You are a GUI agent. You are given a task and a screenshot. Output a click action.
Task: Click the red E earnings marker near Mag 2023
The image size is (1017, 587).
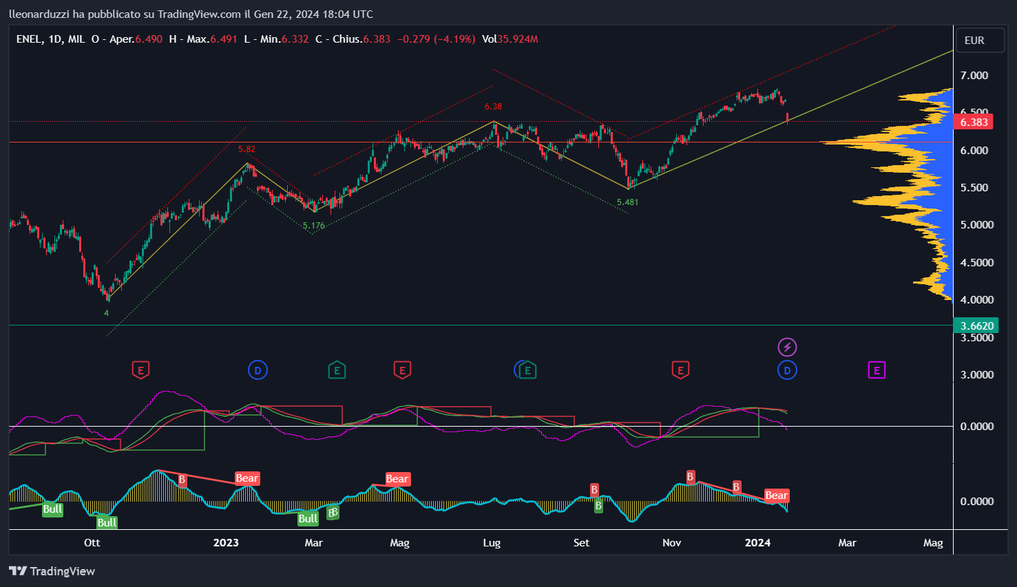click(x=402, y=370)
